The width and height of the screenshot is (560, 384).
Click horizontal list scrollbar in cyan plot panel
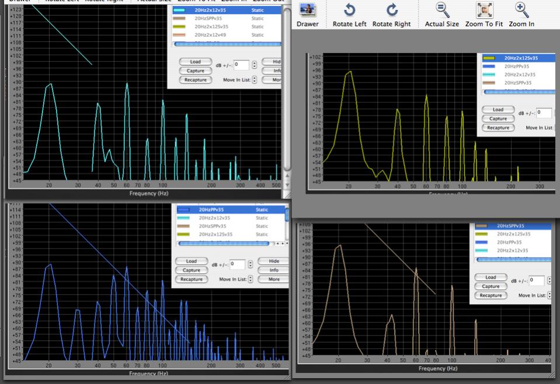(227, 44)
